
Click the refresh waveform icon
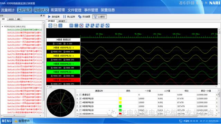tap(107, 25)
